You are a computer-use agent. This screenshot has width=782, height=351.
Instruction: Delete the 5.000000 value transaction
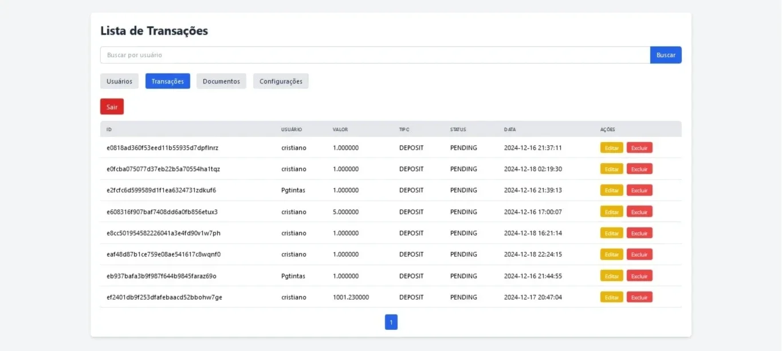[639, 212]
